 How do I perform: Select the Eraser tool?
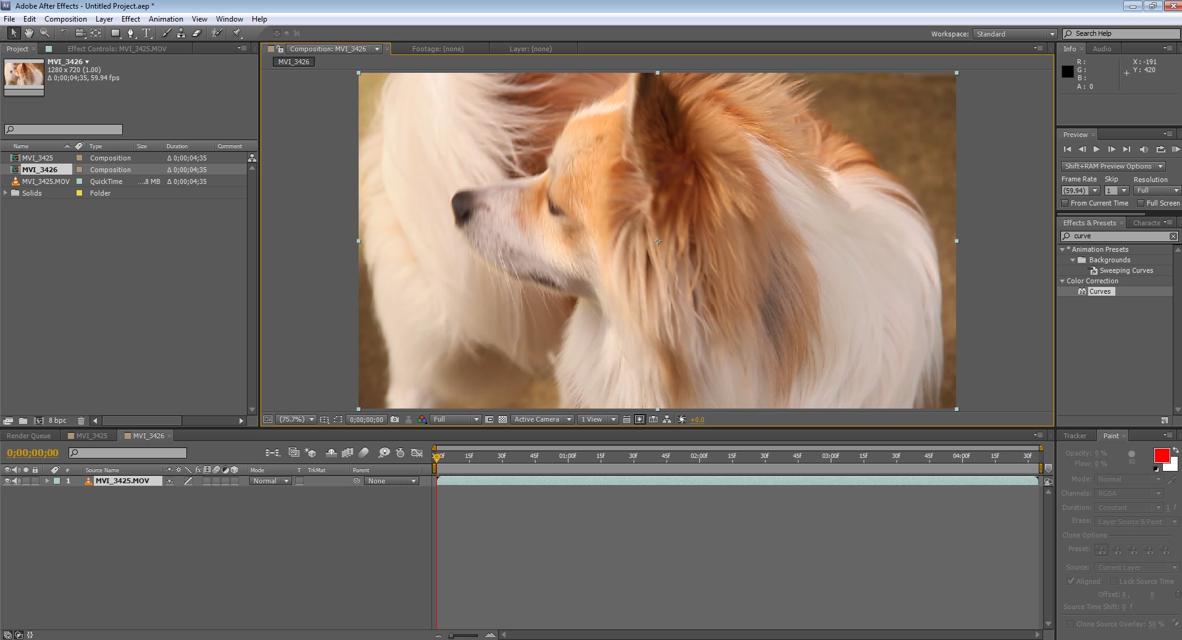197,33
